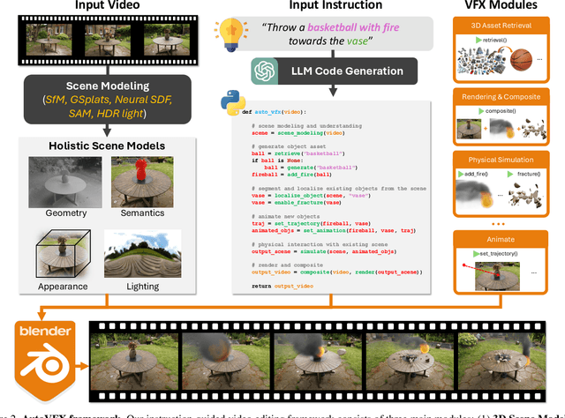Screen dimensions: 565x418
Task: Open the Animate module header
Action: [x=506, y=236]
